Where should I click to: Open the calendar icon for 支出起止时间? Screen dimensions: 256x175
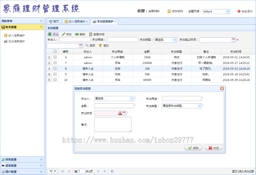[x=233, y=40]
